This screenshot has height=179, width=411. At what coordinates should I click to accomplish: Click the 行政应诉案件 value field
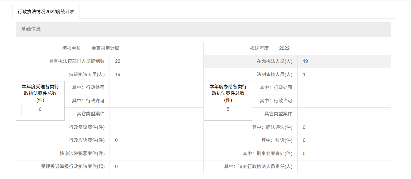156,140
